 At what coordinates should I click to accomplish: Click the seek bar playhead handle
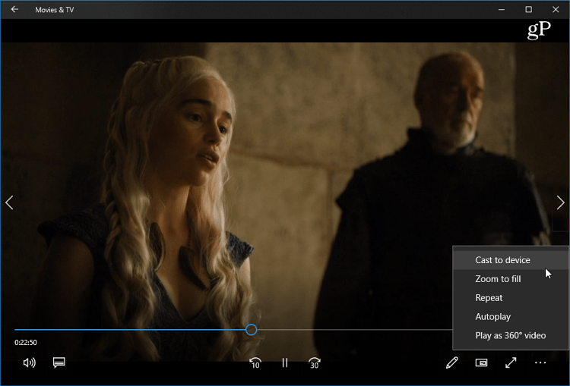(x=252, y=330)
